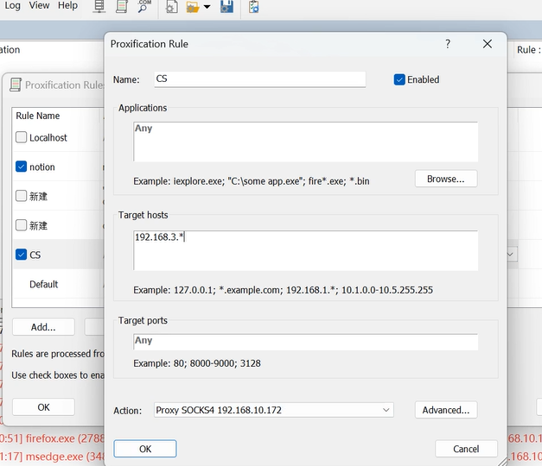Click the Advanced settings page-with-gear icon
The width and height of the screenshot is (542, 466).
click(x=172, y=7)
